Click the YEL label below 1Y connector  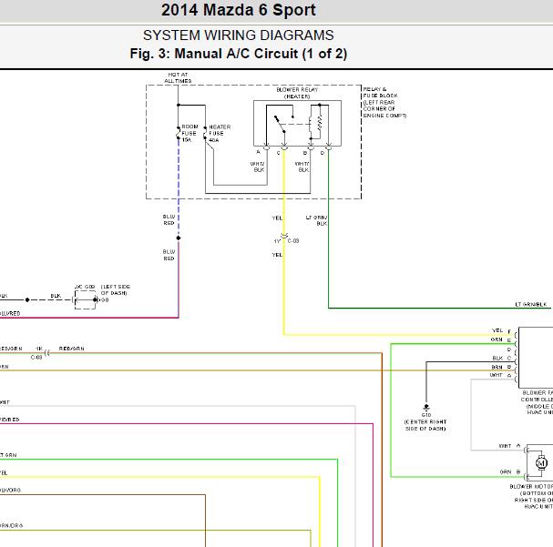[x=277, y=255]
